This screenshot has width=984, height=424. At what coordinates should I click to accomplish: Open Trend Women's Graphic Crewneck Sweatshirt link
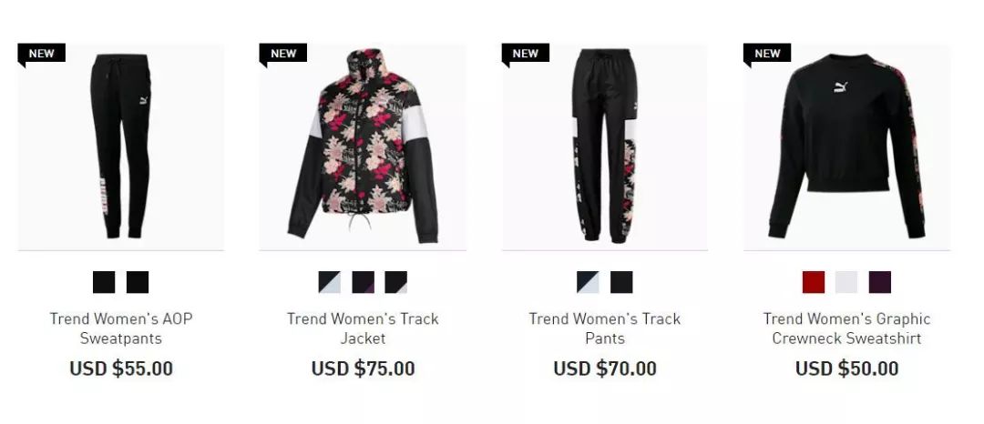click(846, 328)
